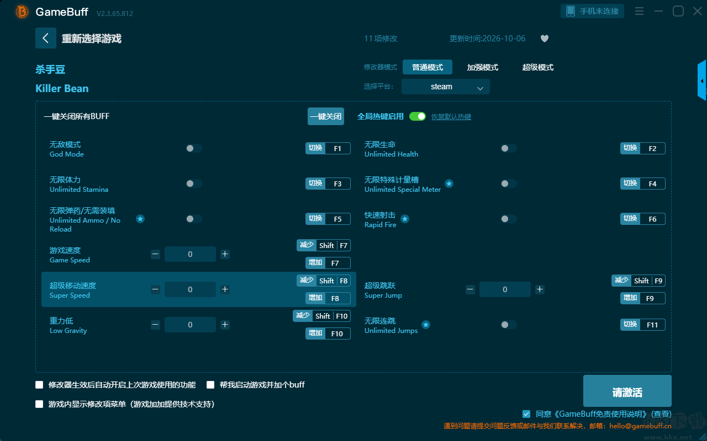This screenshot has height=441, width=707.
Task: Click the 手机未连接 button
Action: point(593,11)
